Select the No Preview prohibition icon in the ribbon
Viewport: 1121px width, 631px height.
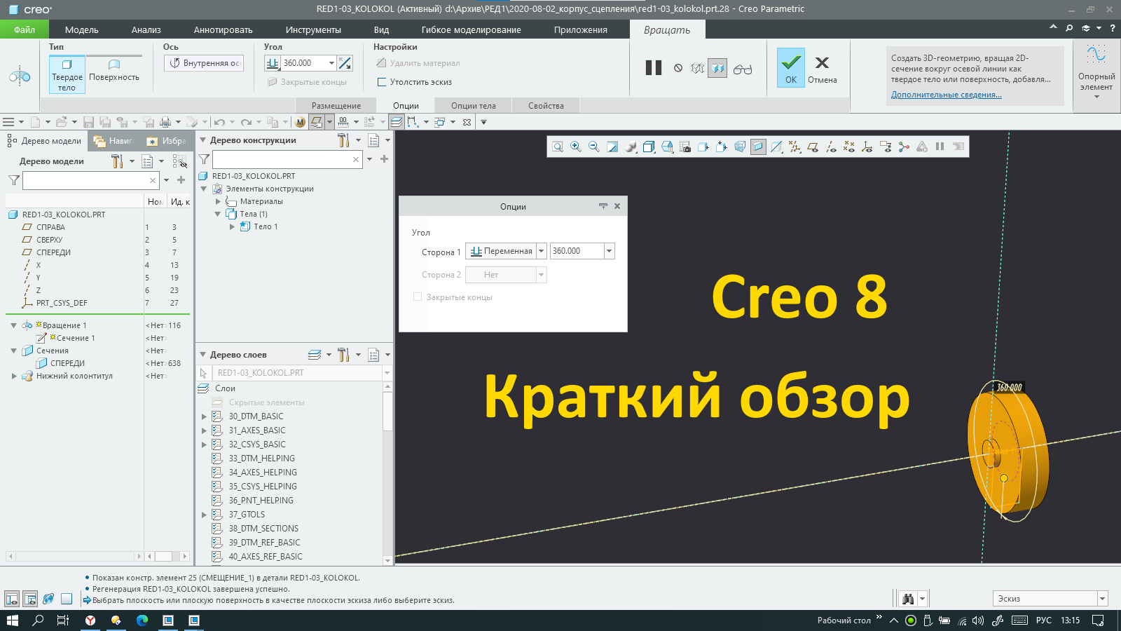[677, 68]
